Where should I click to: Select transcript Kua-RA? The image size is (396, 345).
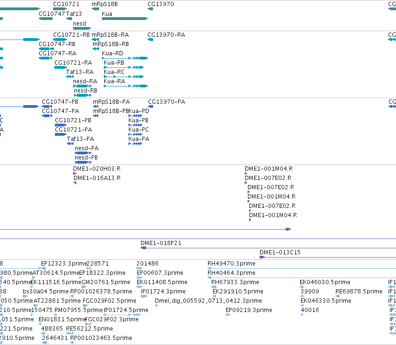coord(126,86)
